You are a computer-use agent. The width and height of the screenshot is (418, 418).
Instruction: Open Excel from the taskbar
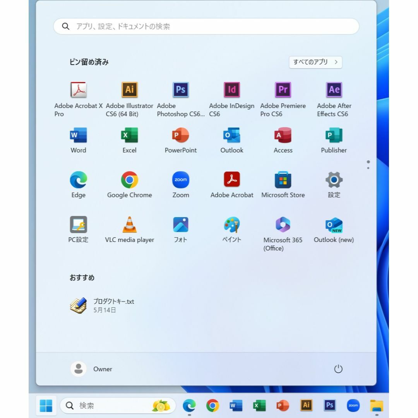pos(259,406)
